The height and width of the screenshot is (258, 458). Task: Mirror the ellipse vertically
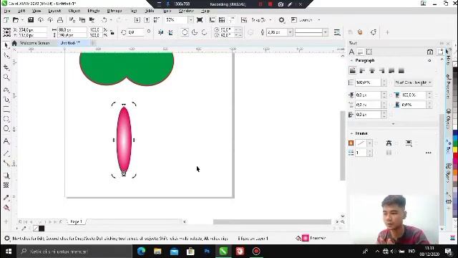pyautogui.click(x=171, y=32)
